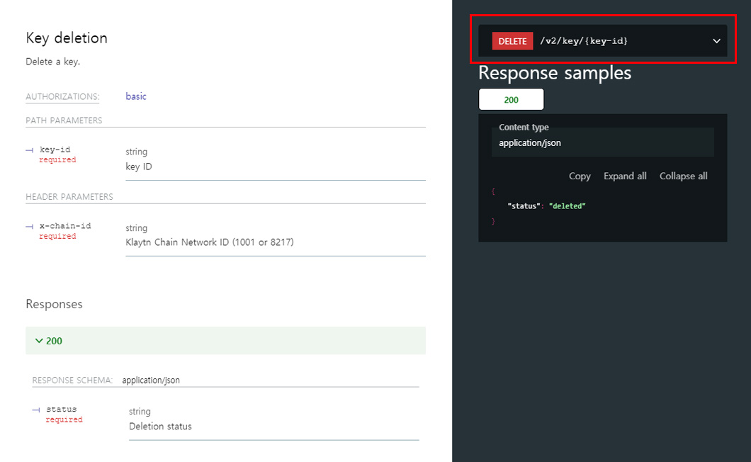Click the Response samples heading
This screenshot has height=462, width=751.
(555, 73)
